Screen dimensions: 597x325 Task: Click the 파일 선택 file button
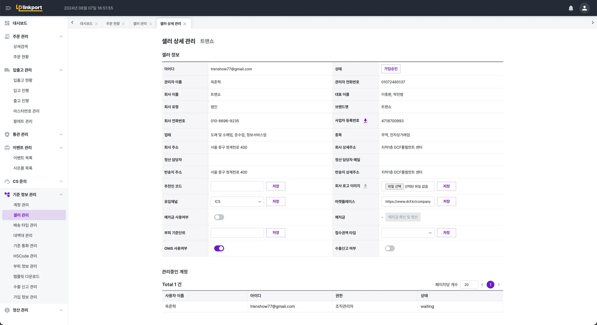coord(394,186)
